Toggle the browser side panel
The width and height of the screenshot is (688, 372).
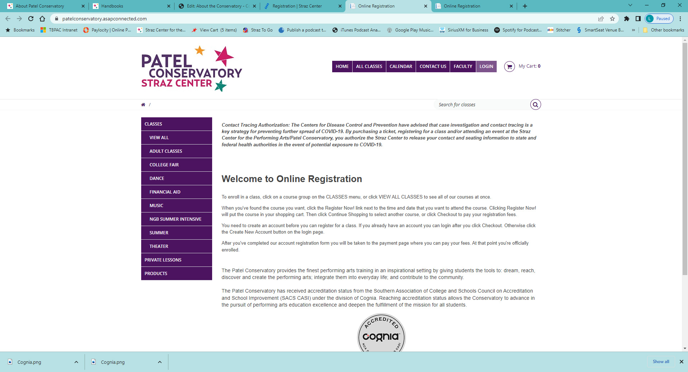point(638,19)
